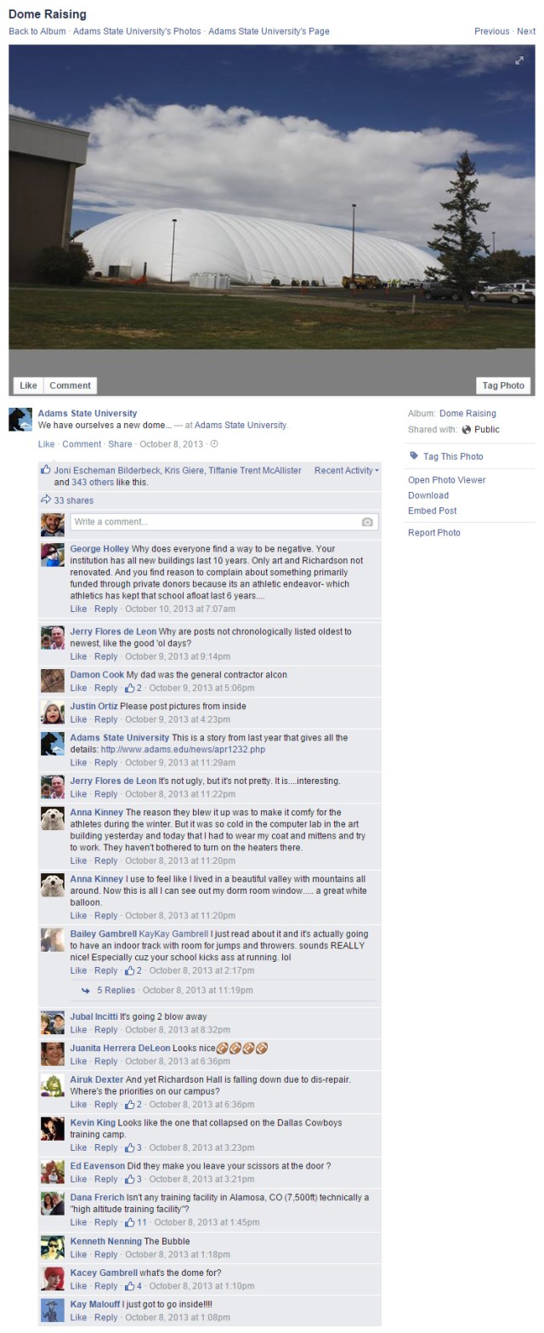Click the clock icon next to October 8, 2013

(x=214, y=443)
